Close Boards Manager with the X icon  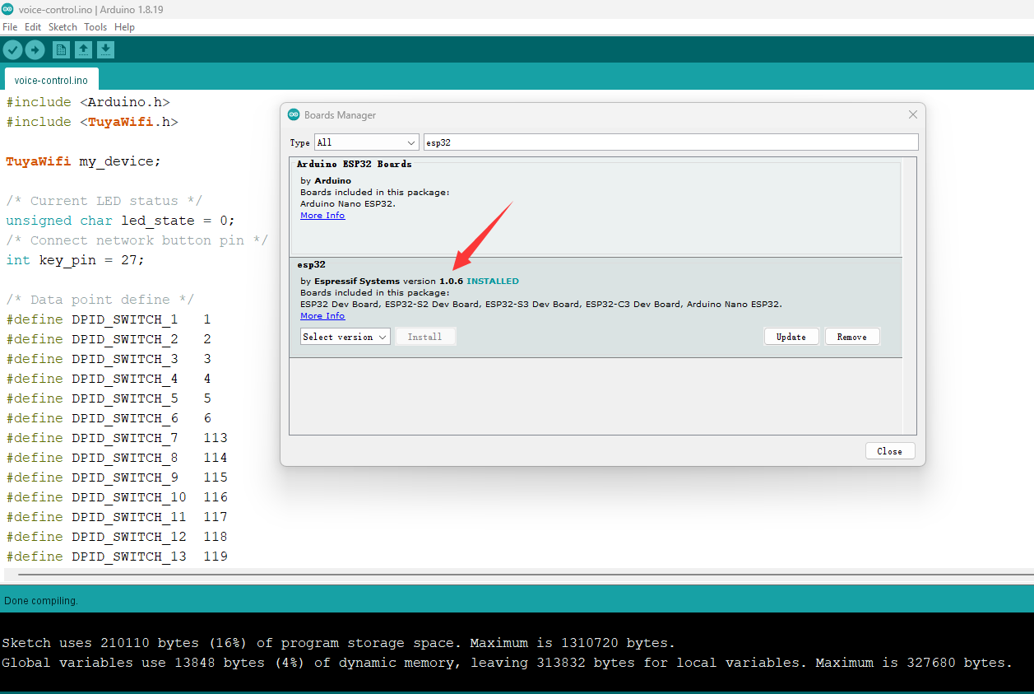point(912,115)
